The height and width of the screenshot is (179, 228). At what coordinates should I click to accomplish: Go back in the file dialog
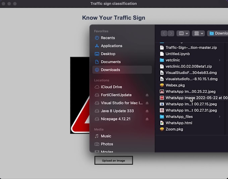coord(164,33)
